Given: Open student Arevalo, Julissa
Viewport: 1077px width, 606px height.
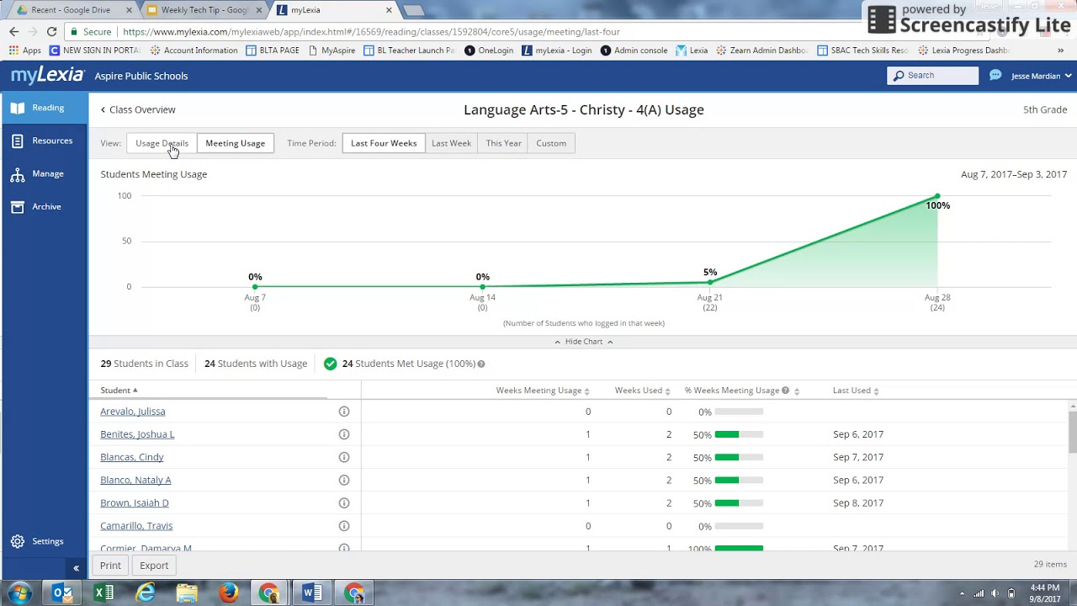Looking at the screenshot, I should 133,412.
